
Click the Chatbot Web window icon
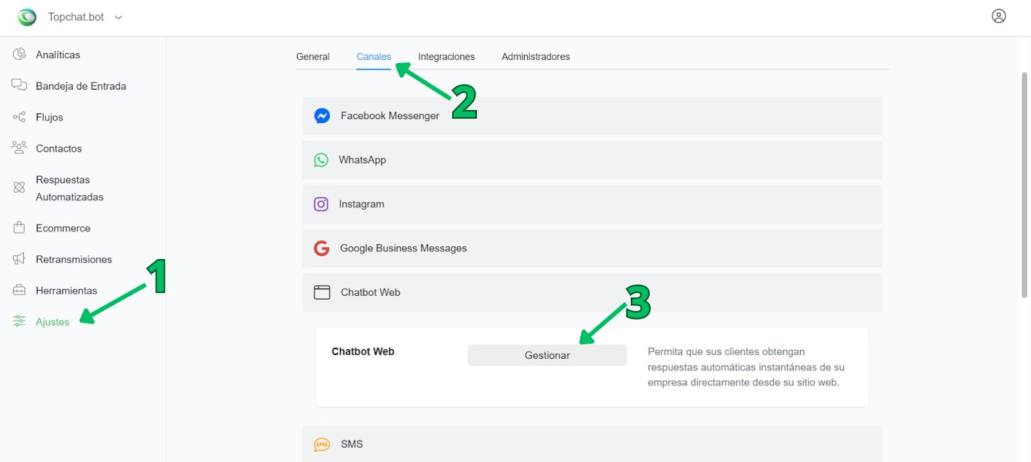click(x=322, y=292)
